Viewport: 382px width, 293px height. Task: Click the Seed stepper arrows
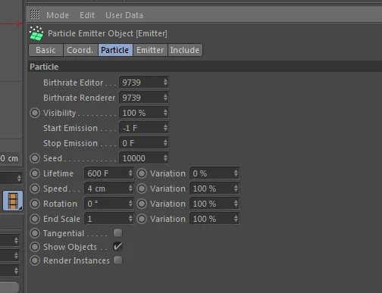point(165,158)
